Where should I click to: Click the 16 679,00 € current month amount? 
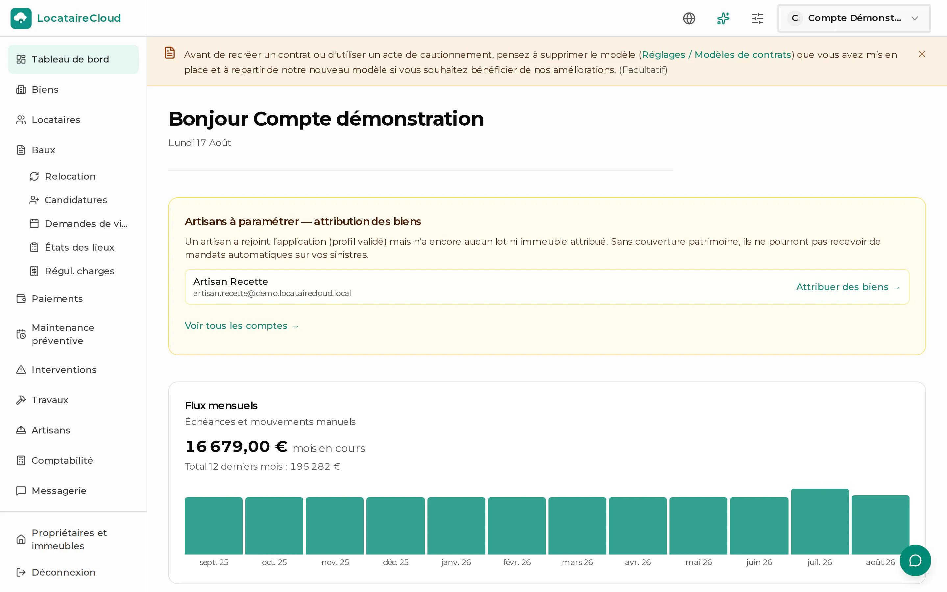pos(236,446)
